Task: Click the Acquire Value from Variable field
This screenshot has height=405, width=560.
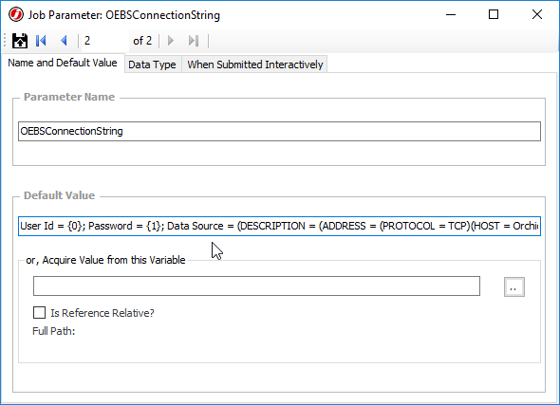Action: click(x=256, y=285)
